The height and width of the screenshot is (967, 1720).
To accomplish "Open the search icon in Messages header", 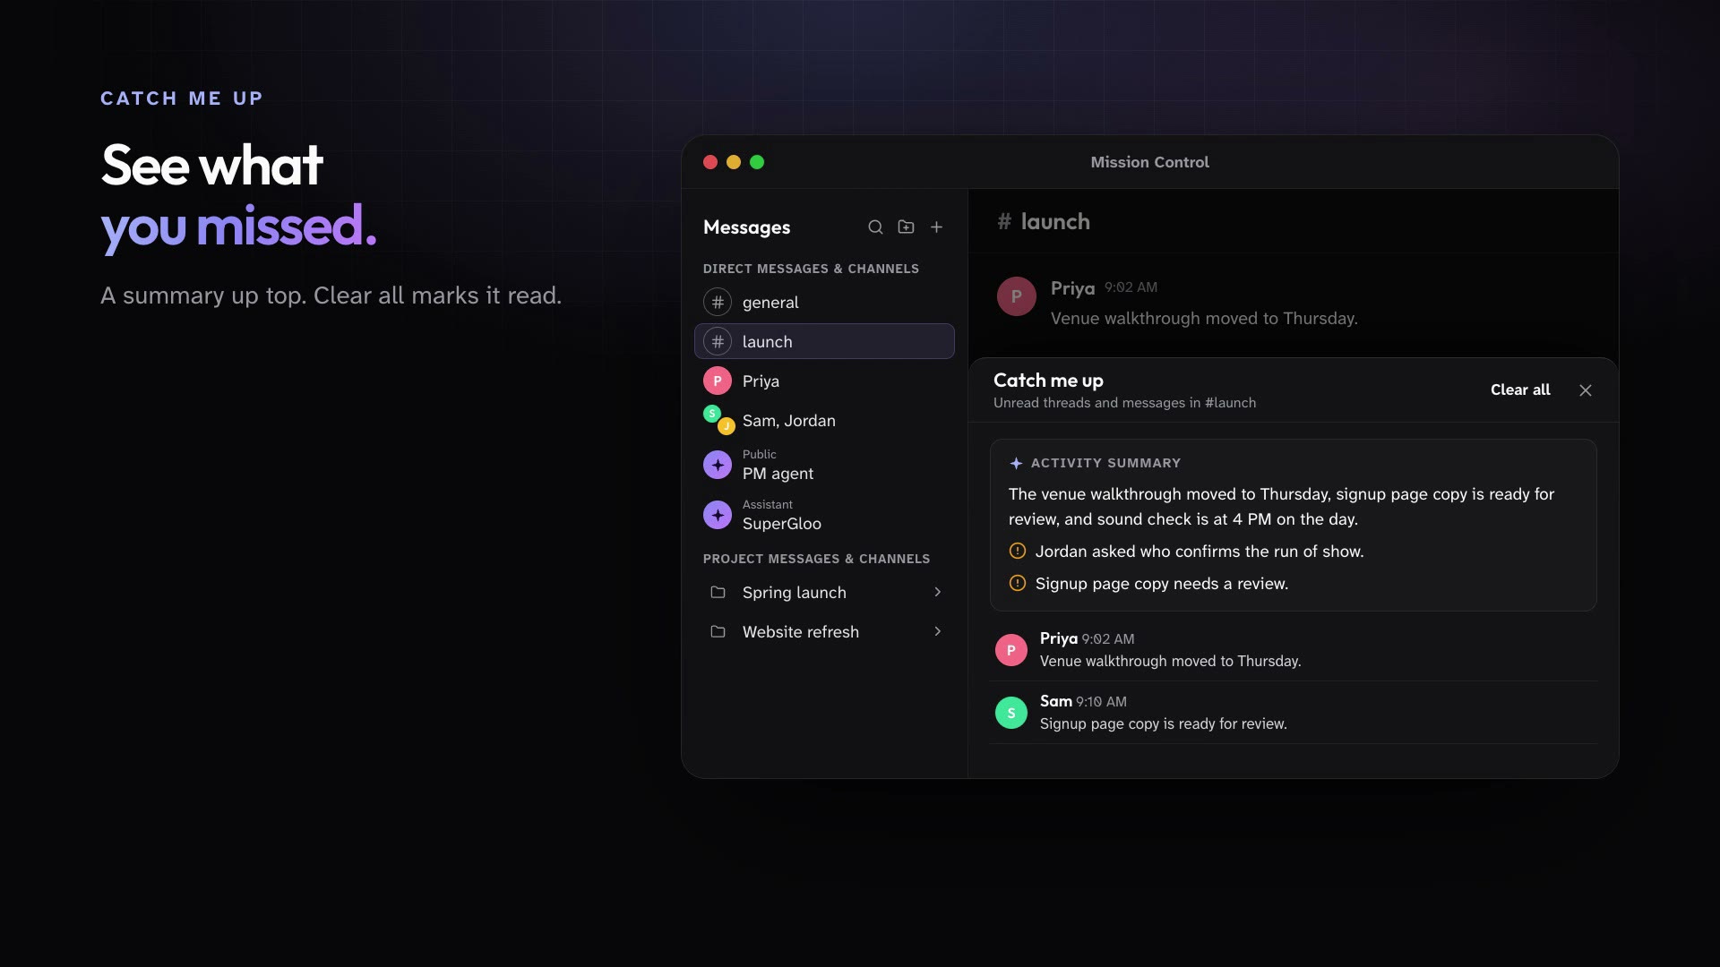I will click(x=875, y=227).
